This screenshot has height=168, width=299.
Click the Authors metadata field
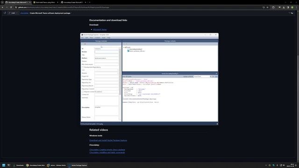pos(107,58)
